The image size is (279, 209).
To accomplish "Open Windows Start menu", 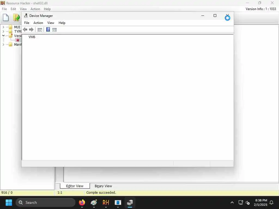I will 9,202.
